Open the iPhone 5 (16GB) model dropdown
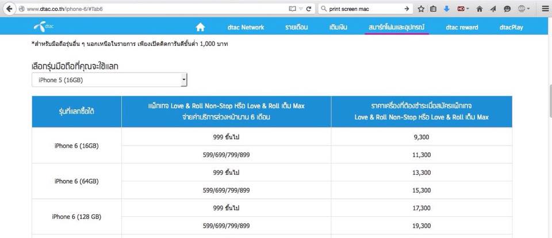 (x=109, y=80)
